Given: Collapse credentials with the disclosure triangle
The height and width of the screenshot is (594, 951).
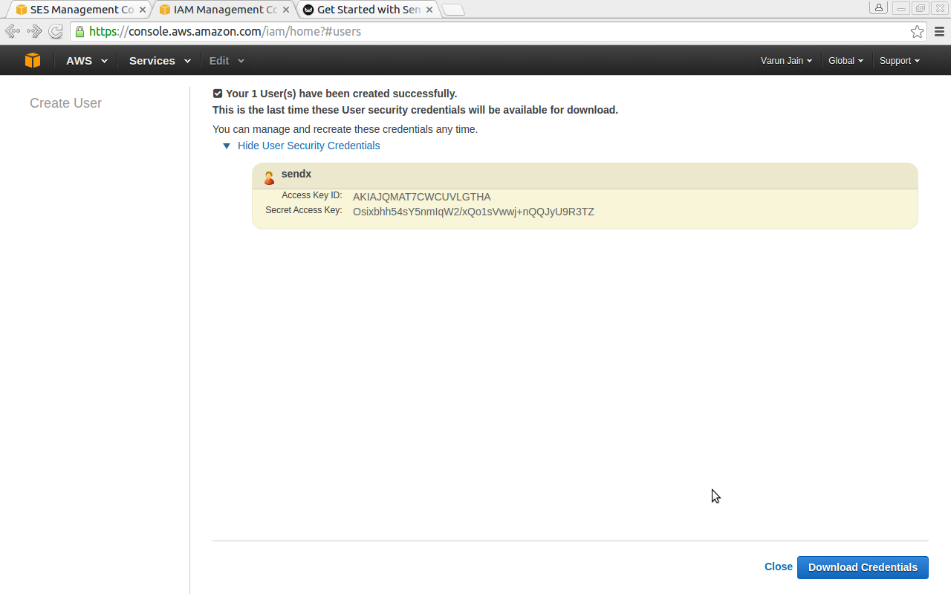Looking at the screenshot, I should (x=227, y=146).
